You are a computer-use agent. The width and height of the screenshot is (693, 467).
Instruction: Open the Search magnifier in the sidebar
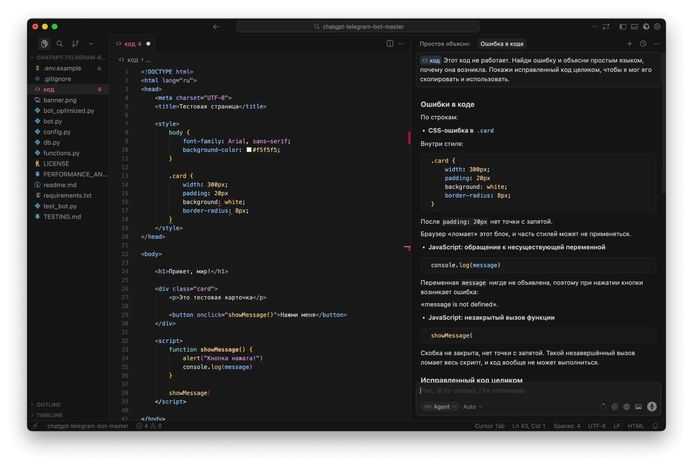pyautogui.click(x=60, y=44)
